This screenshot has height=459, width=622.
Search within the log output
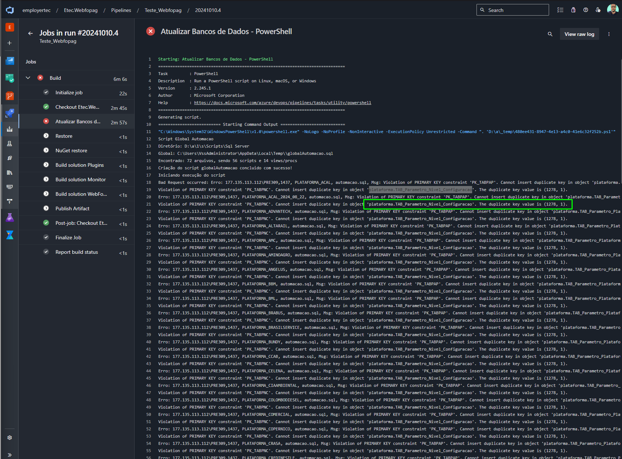point(550,34)
